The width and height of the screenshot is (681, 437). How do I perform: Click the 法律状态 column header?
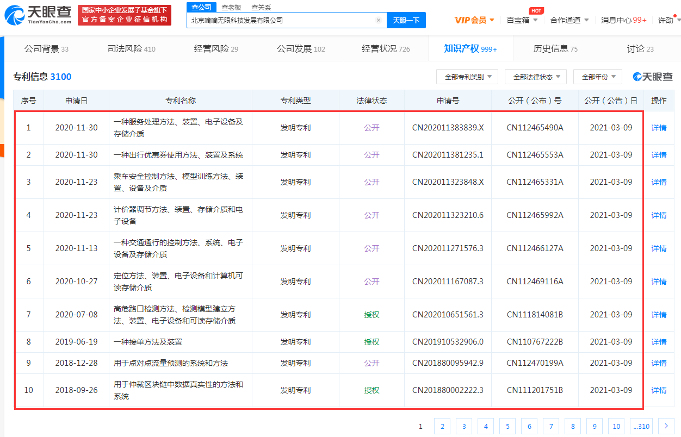(x=372, y=101)
